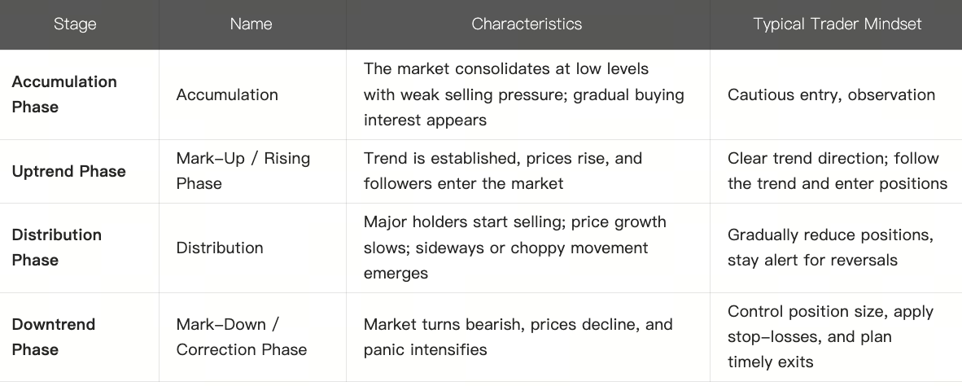Select the Accumulation Phase stage cell

(64, 94)
